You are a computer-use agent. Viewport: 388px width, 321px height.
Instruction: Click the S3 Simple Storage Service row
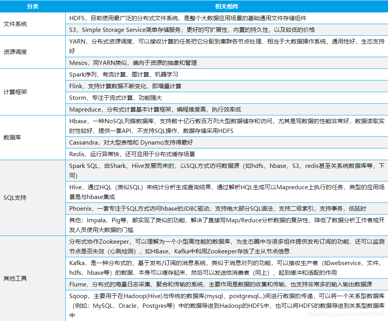pos(227,30)
